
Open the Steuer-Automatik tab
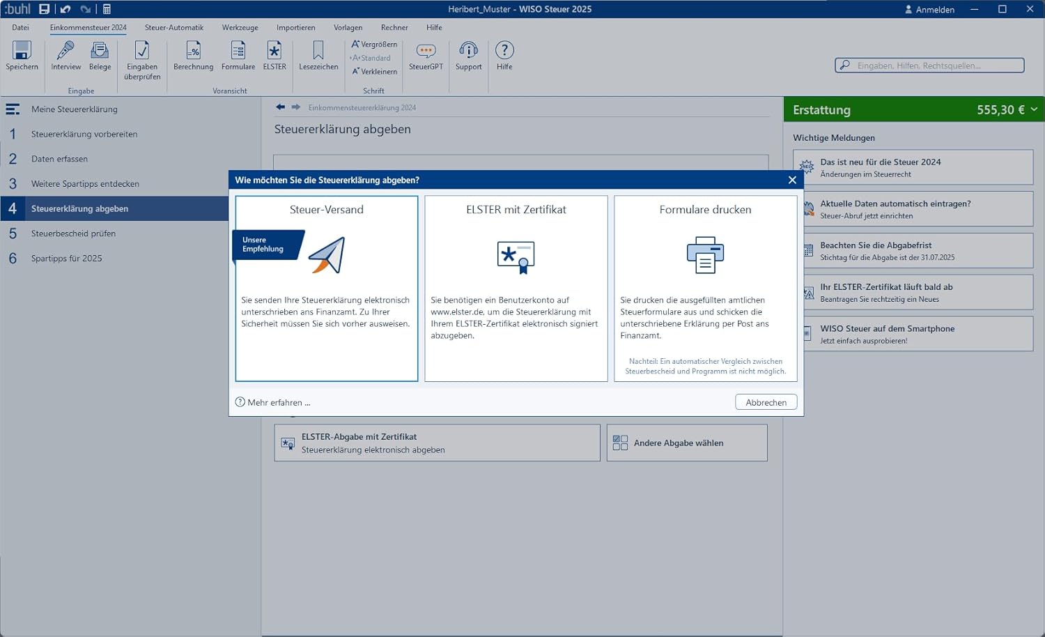(x=174, y=28)
